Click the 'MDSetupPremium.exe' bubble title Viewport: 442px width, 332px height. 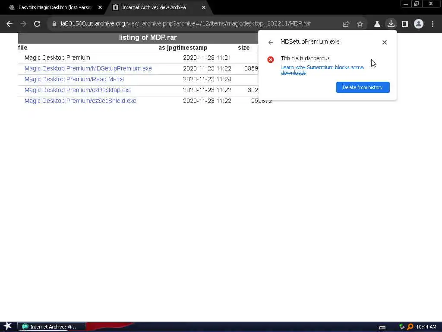coord(310,42)
